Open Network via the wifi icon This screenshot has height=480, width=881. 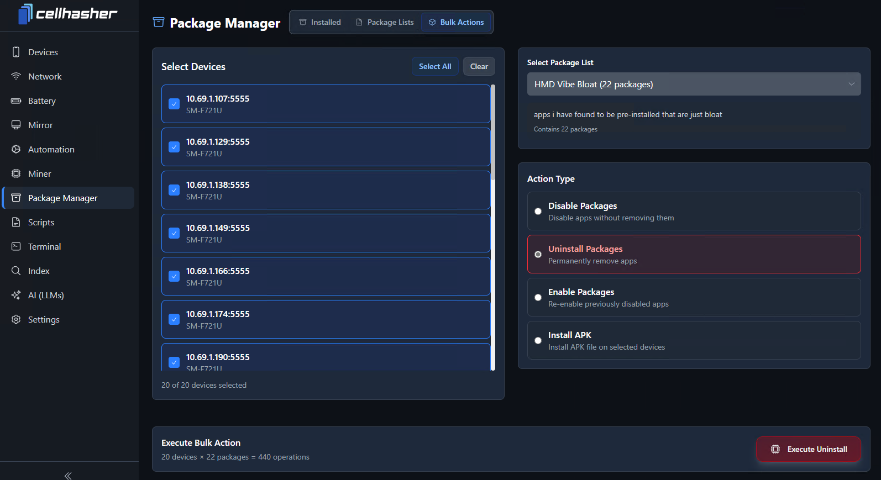pos(16,76)
